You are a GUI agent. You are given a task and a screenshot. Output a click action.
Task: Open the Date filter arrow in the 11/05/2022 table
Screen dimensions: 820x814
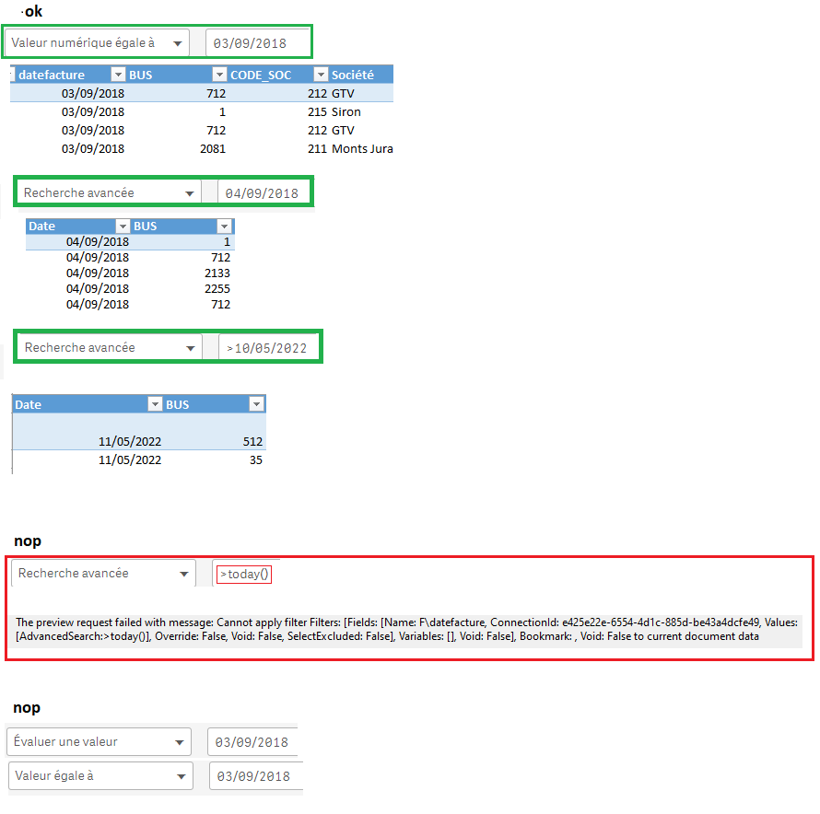pyautogui.click(x=155, y=404)
